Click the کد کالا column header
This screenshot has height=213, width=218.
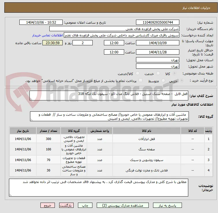click(193, 131)
